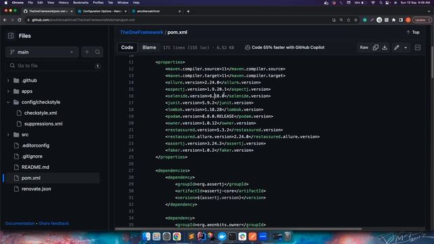Click the address bar URL

(x=83, y=20)
